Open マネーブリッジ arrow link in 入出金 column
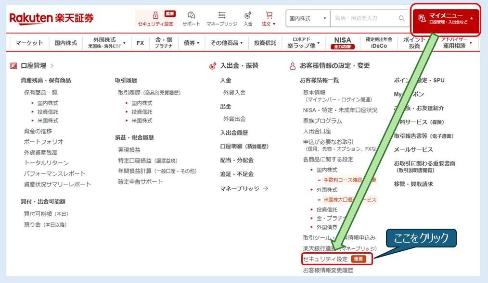The width and height of the screenshot is (488, 283). click(x=244, y=188)
